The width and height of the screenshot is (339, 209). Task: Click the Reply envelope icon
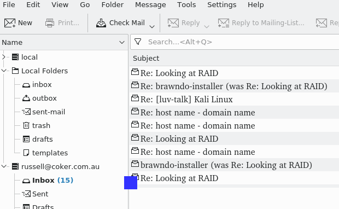coord(173,23)
